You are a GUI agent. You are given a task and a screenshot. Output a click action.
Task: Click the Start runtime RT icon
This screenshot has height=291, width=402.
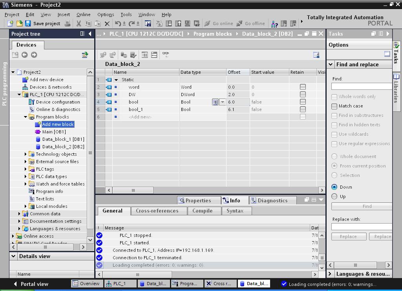[x=197, y=24]
